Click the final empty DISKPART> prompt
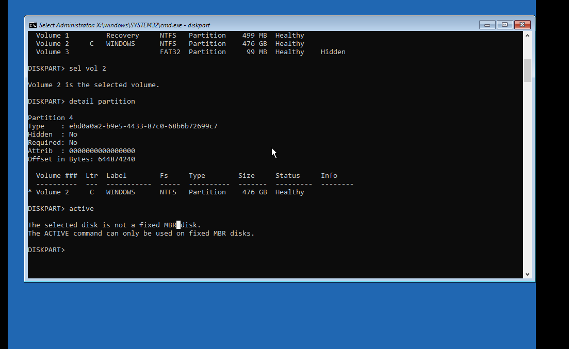 pos(46,250)
